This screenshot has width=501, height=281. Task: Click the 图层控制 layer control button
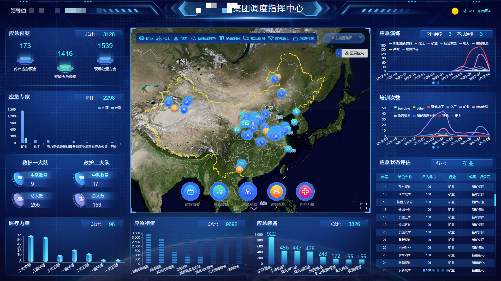[355, 53]
